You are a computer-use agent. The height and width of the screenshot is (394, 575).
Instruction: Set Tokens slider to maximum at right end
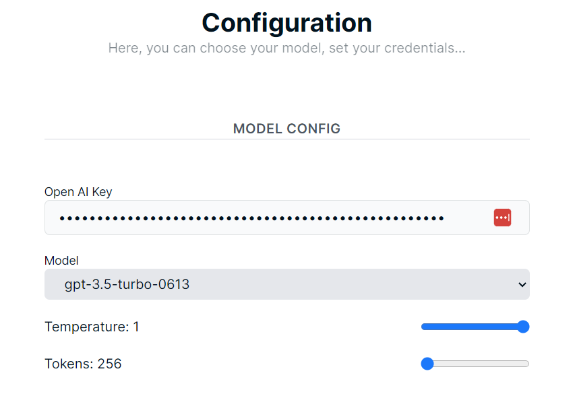[528, 364]
